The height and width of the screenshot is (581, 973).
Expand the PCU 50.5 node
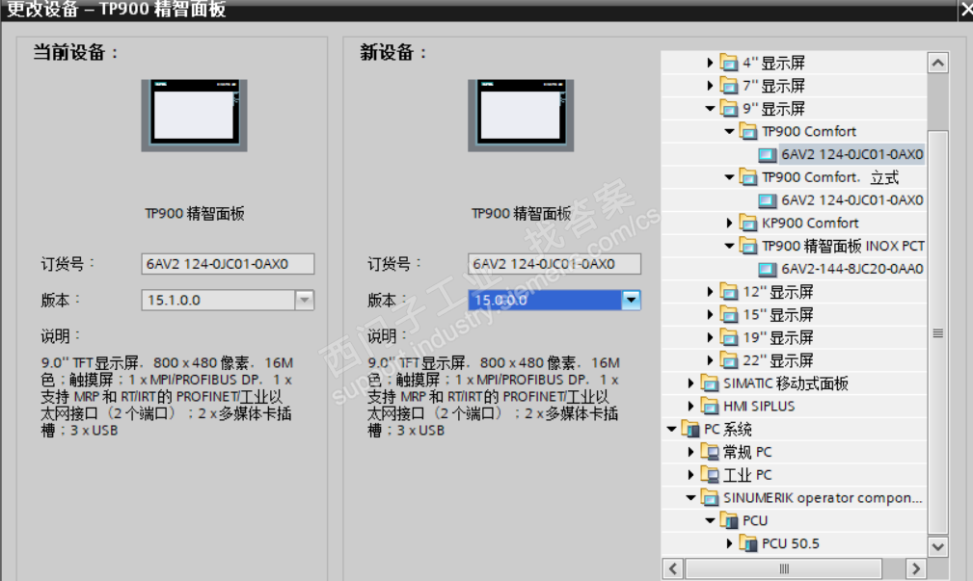click(729, 543)
